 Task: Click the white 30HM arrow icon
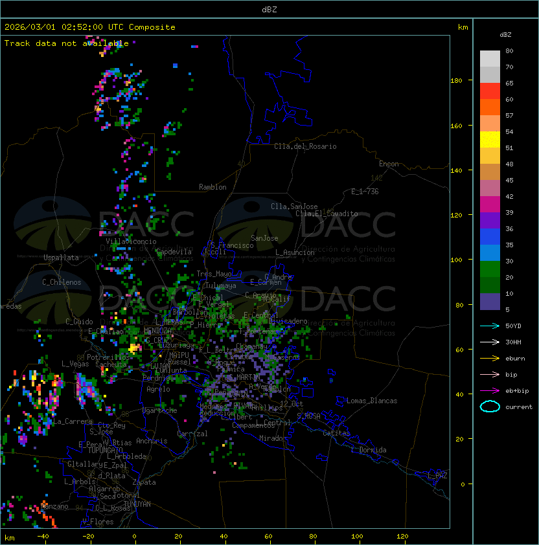tap(490, 342)
